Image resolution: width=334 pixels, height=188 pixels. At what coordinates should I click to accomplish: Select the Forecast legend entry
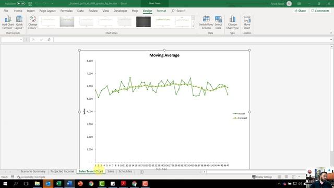click(x=240, y=118)
